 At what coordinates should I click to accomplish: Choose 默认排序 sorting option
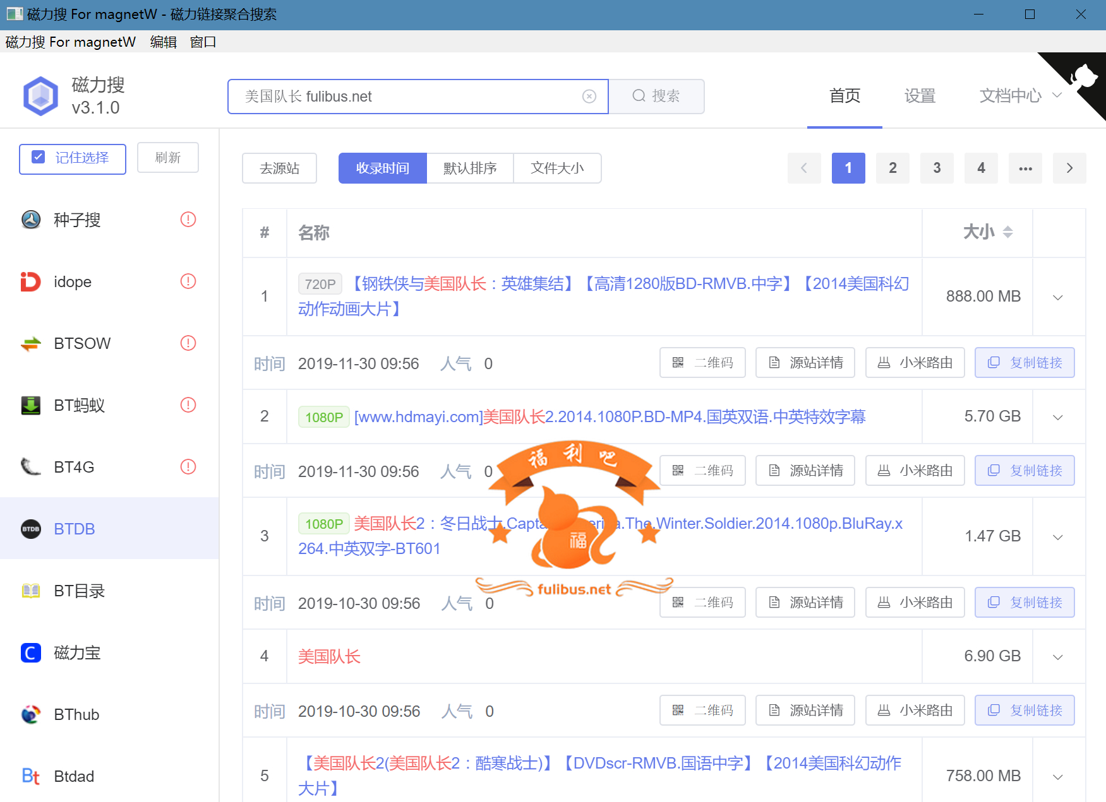pos(470,168)
